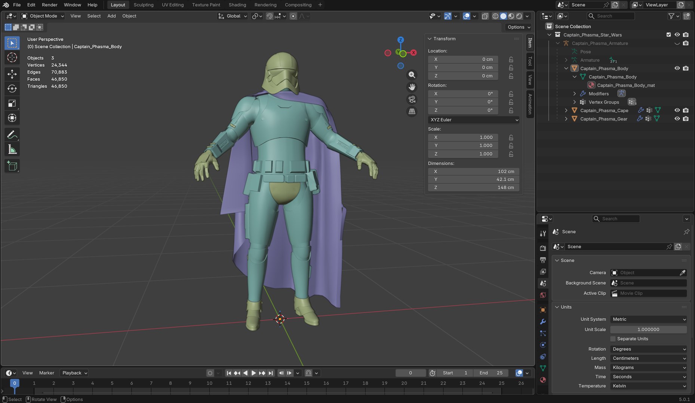Viewport: 695px width, 403px height.
Task: Open the World properties tab
Action: coord(543,295)
